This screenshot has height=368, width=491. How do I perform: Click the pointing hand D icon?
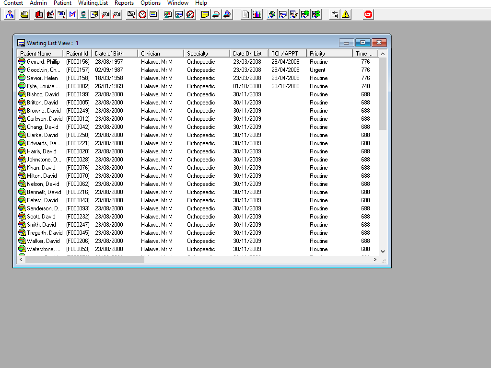tap(105, 14)
